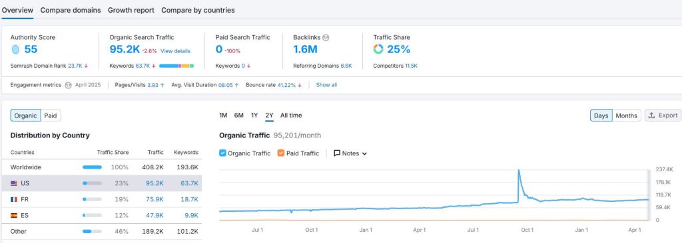Click Show all engagement metrics
Viewport: 682px width, 243px height.
pyautogui.click(x=326, y=85)
